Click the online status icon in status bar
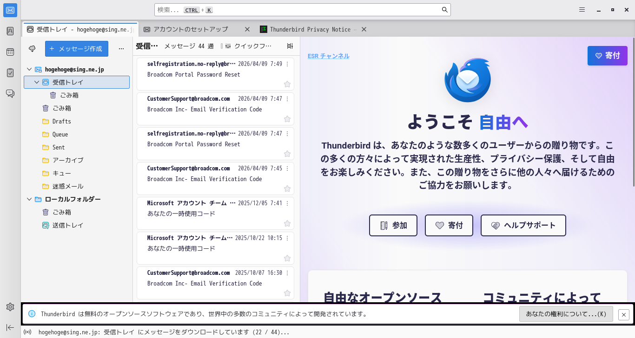 [28, 332]
